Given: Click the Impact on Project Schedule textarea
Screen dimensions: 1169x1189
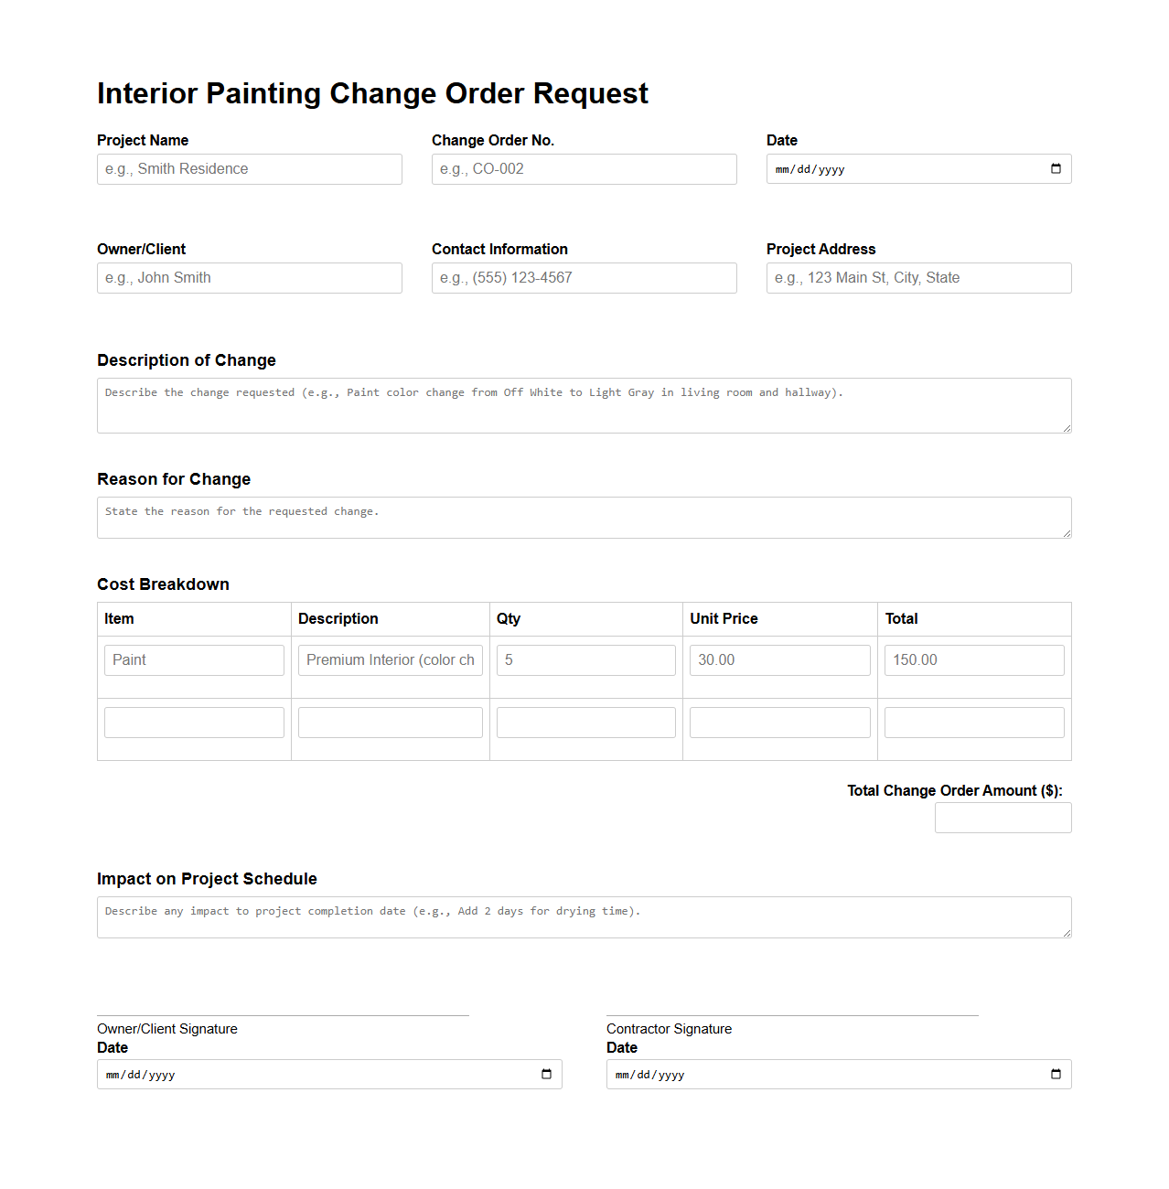Looking at the screenshot, I should click(x=584, y=915).
